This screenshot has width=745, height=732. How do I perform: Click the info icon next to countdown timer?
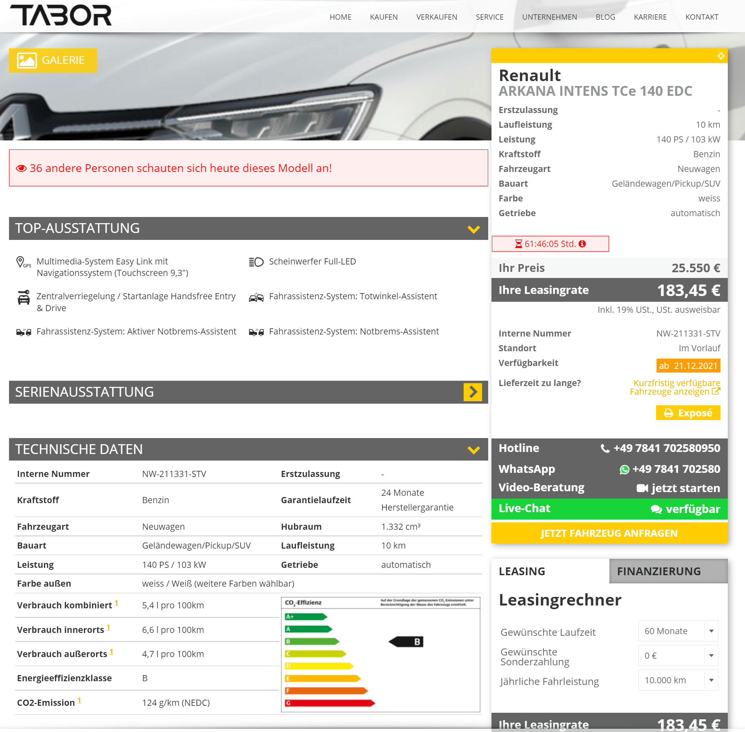point(582,244)
